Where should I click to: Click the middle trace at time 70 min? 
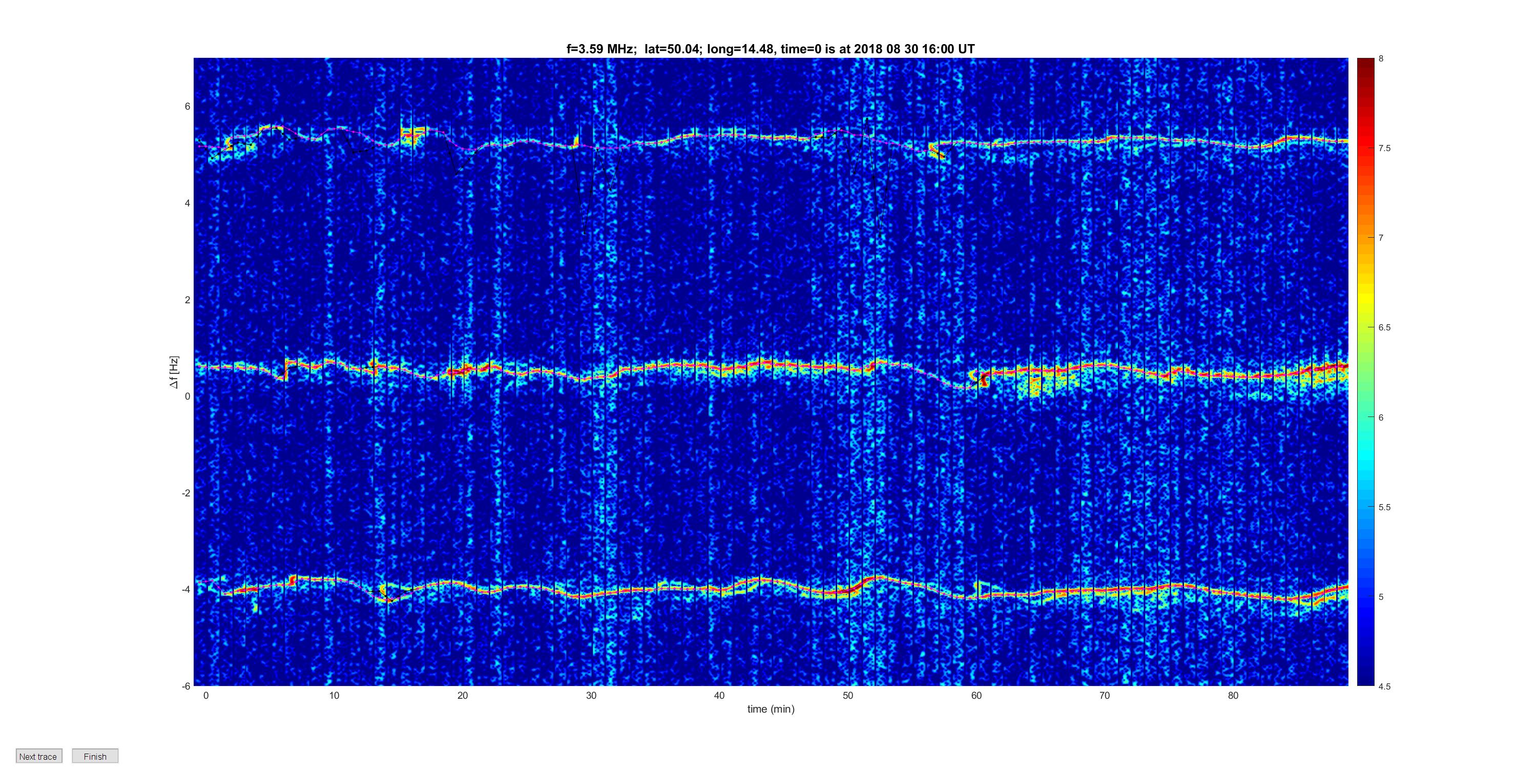click(1105, 365)
